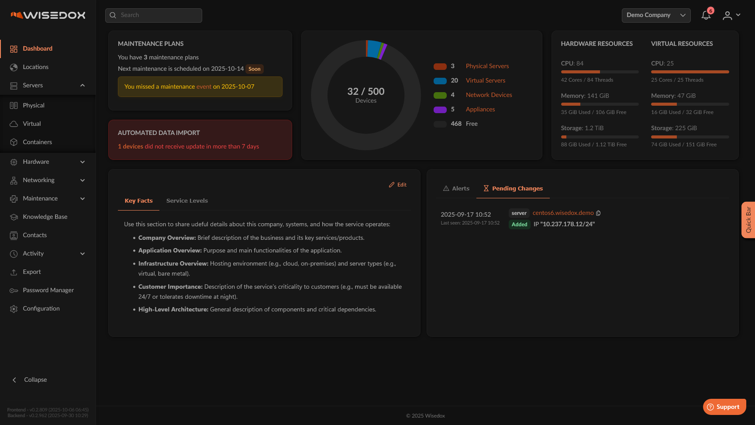Viewport: 755px width, 425px height.
Task: Open the Demo Company dropdown
Action: [x=656, y=15]
